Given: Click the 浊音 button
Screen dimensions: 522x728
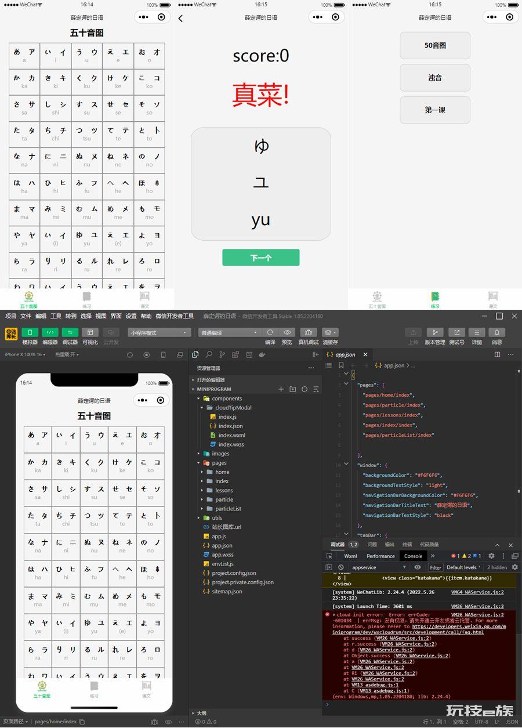Looking at the screenshot, I should [435, 78].
